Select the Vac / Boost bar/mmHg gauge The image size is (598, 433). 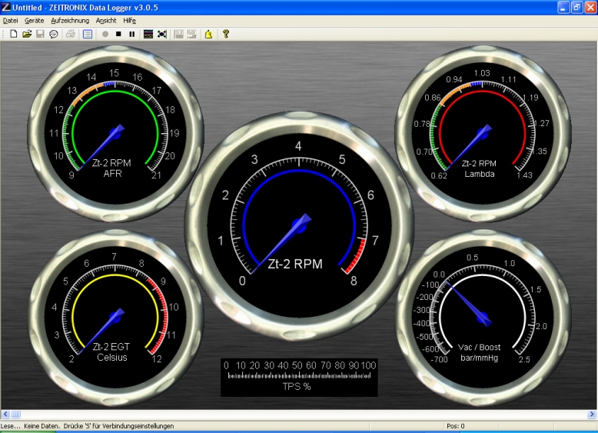[483, 318]
